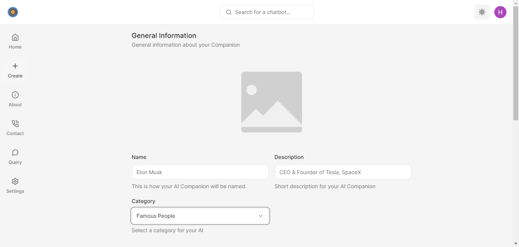Click the mandala app logo

pyautogui.click(x=13, y=12)
